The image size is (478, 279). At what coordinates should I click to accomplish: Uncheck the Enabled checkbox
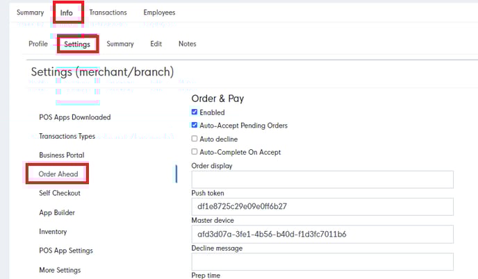195,112
